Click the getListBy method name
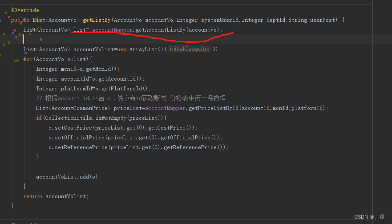Viewport: 392px width, 224px height. [x=97, y=20]
